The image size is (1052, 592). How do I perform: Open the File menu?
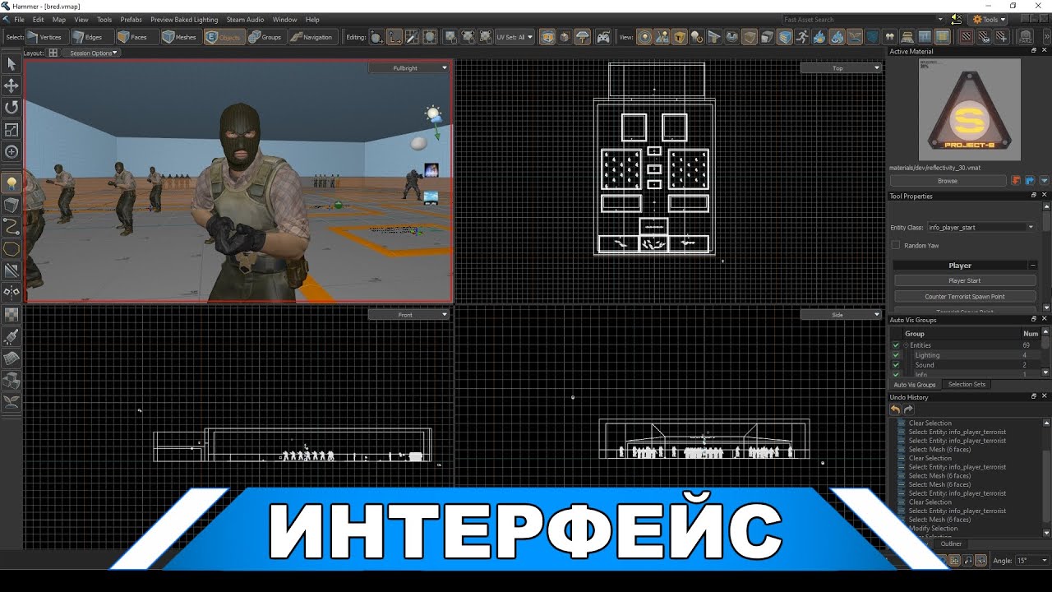point(18,19)
